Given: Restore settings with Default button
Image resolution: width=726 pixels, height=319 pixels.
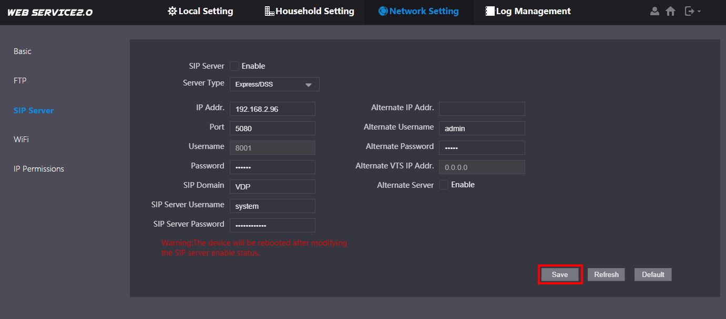Looking at the screenshot, I should 653,274.
